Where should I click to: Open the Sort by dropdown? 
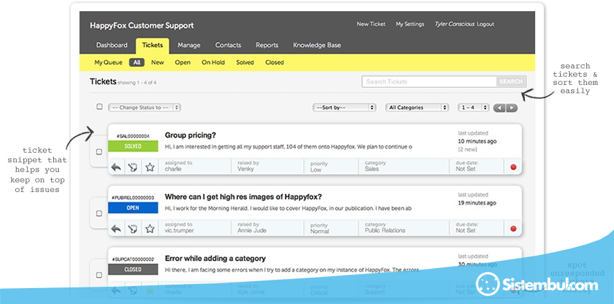[344, 107]
